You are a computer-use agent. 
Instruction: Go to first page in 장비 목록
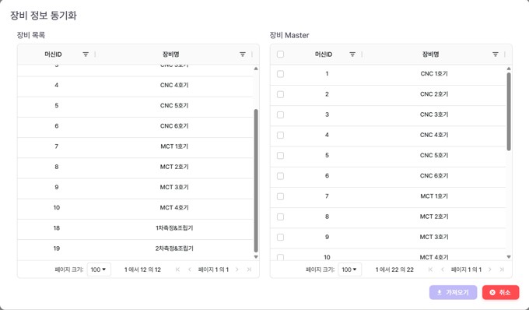[178, 269]
